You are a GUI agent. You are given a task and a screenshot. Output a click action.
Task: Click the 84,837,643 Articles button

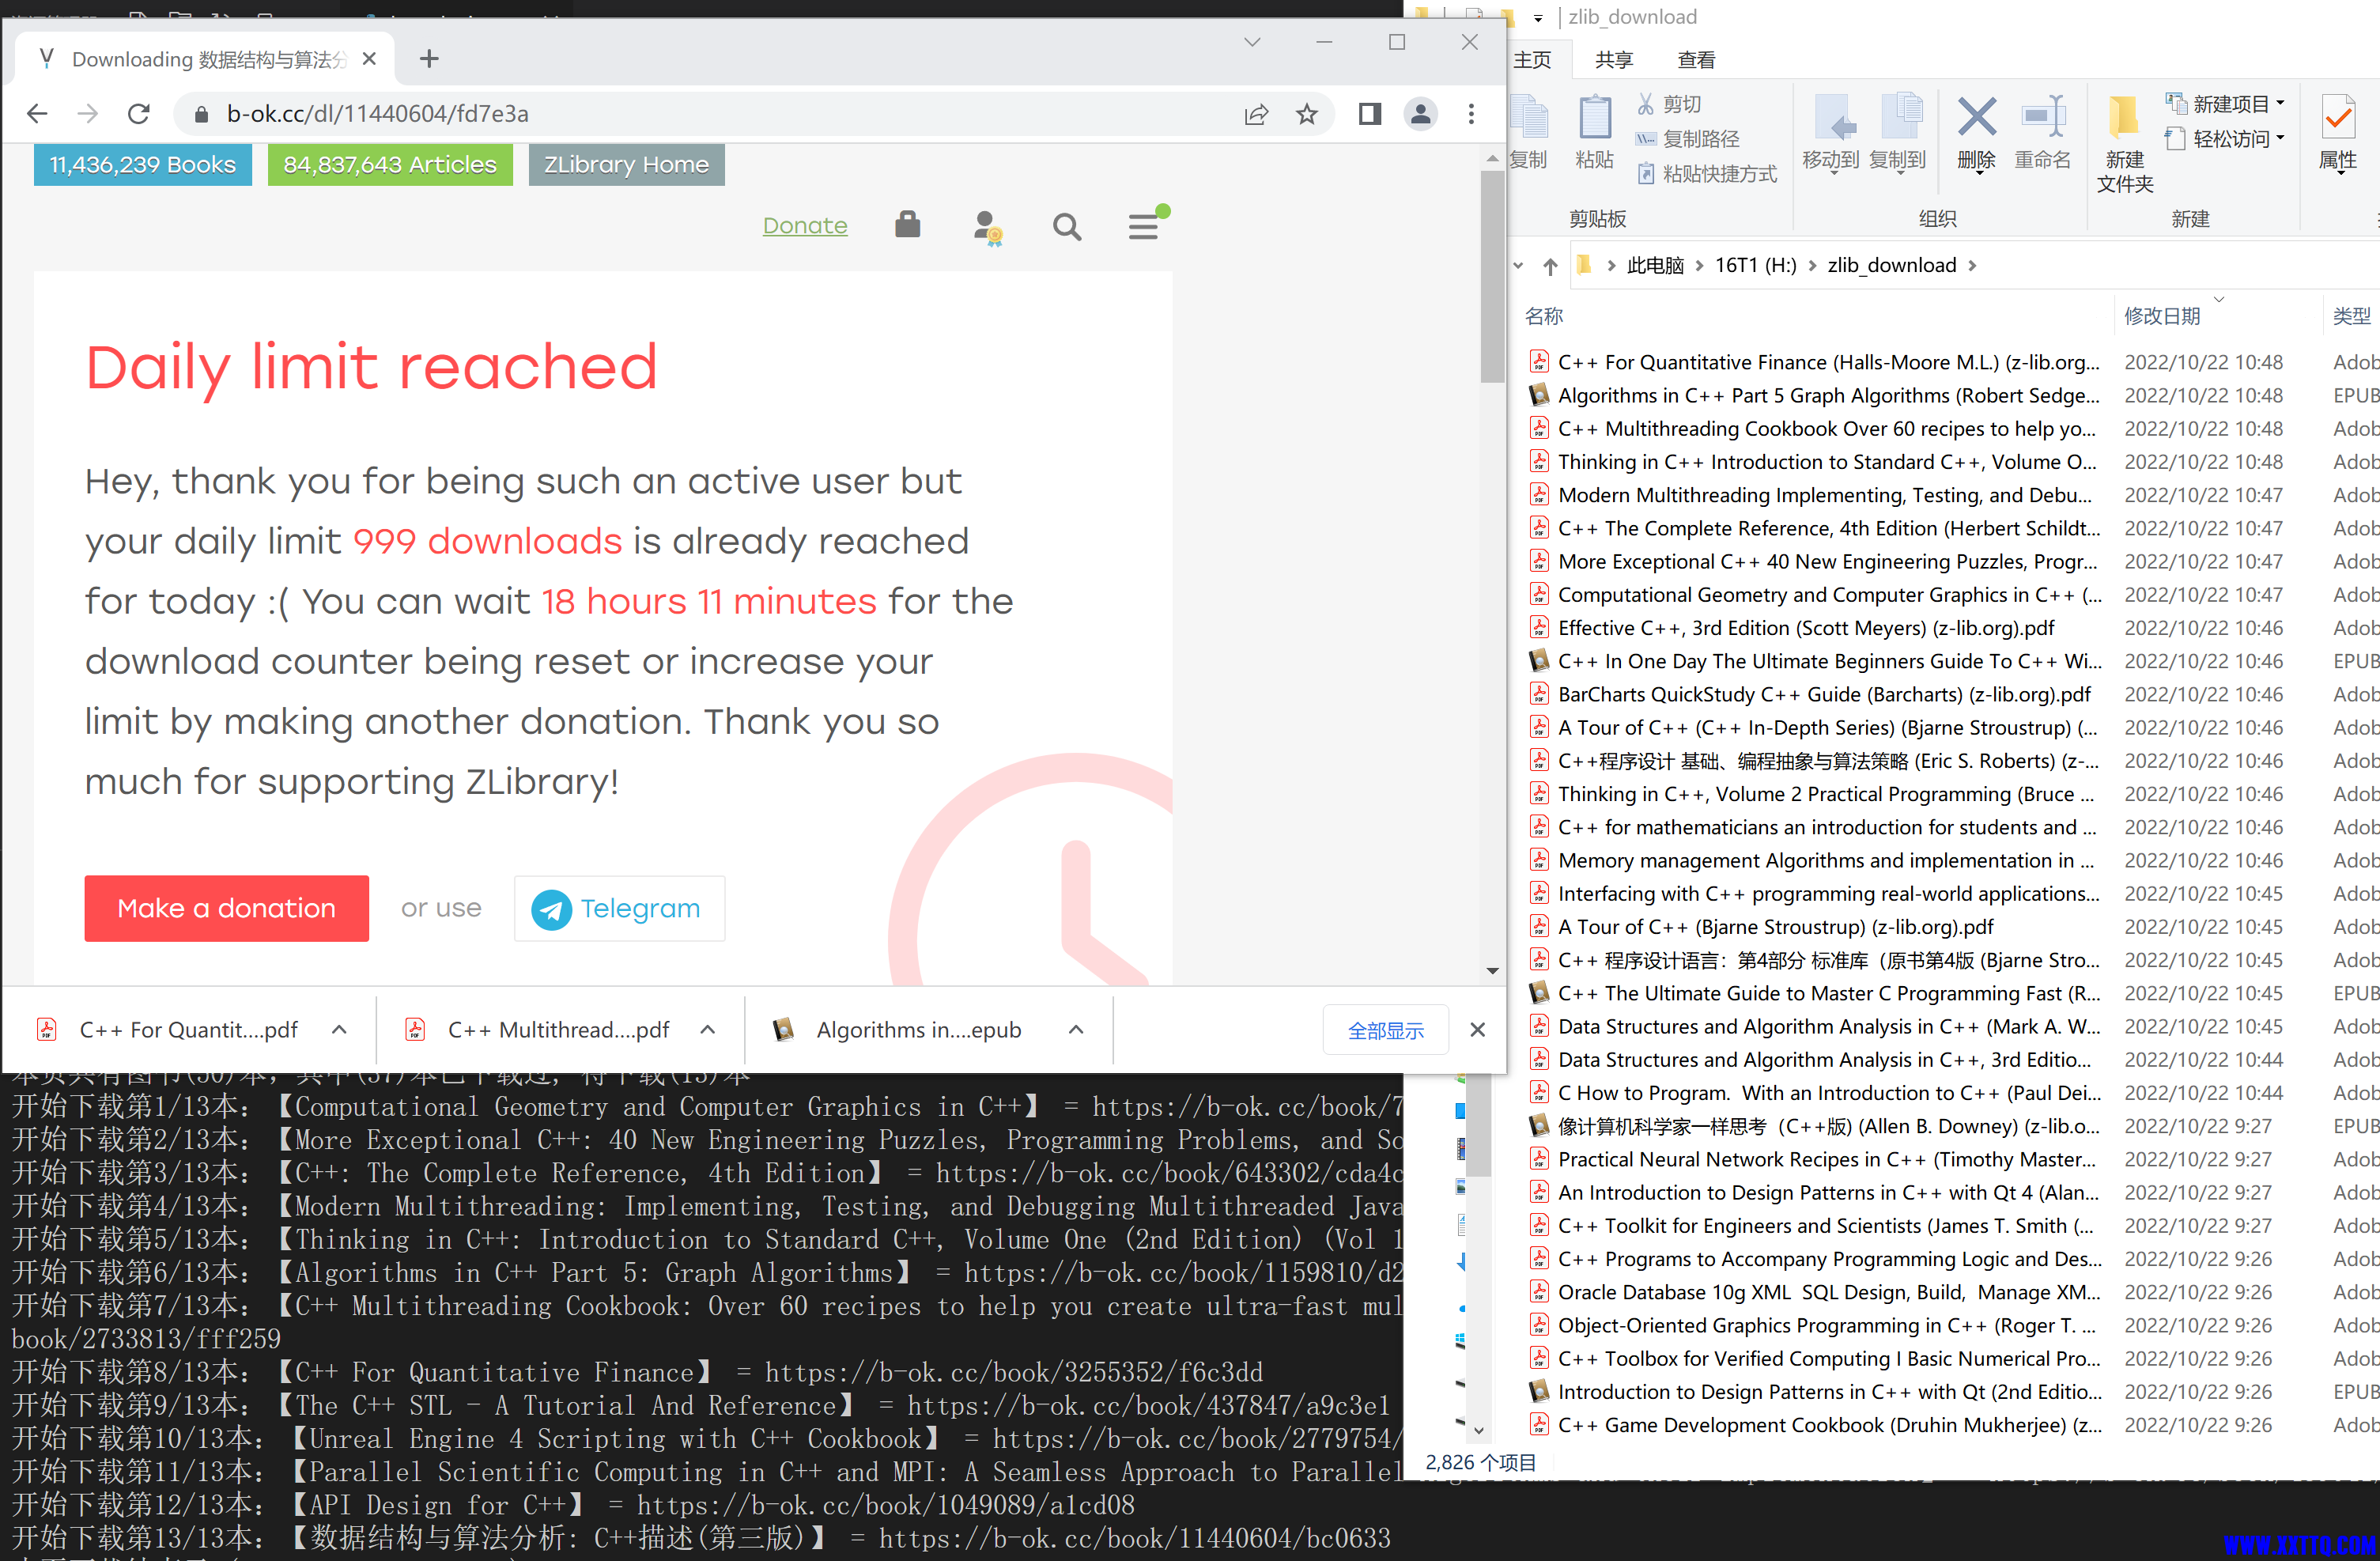pos(390,165)
